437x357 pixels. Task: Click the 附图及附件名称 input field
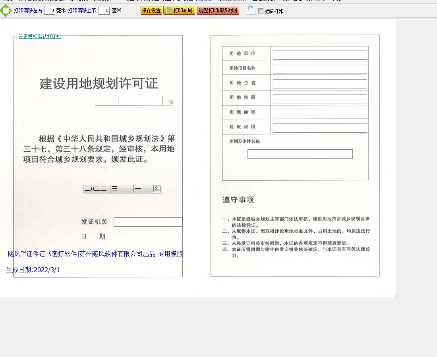pos(300,154)
